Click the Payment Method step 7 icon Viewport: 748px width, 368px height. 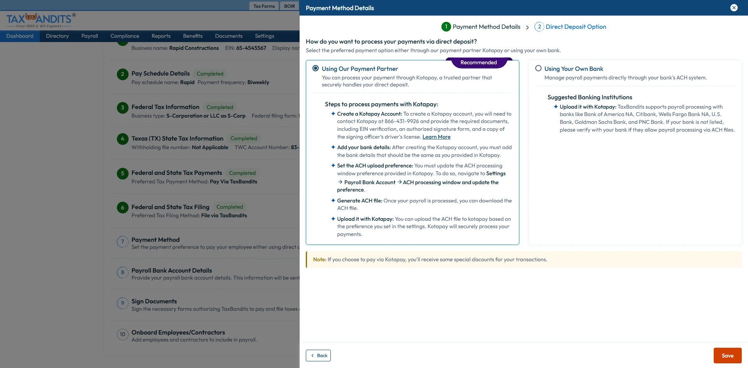pyautogui.click(x=122, y=241)
